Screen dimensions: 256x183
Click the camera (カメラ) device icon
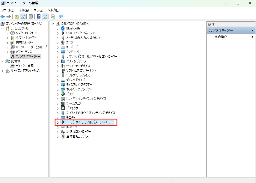click(63, 42)
